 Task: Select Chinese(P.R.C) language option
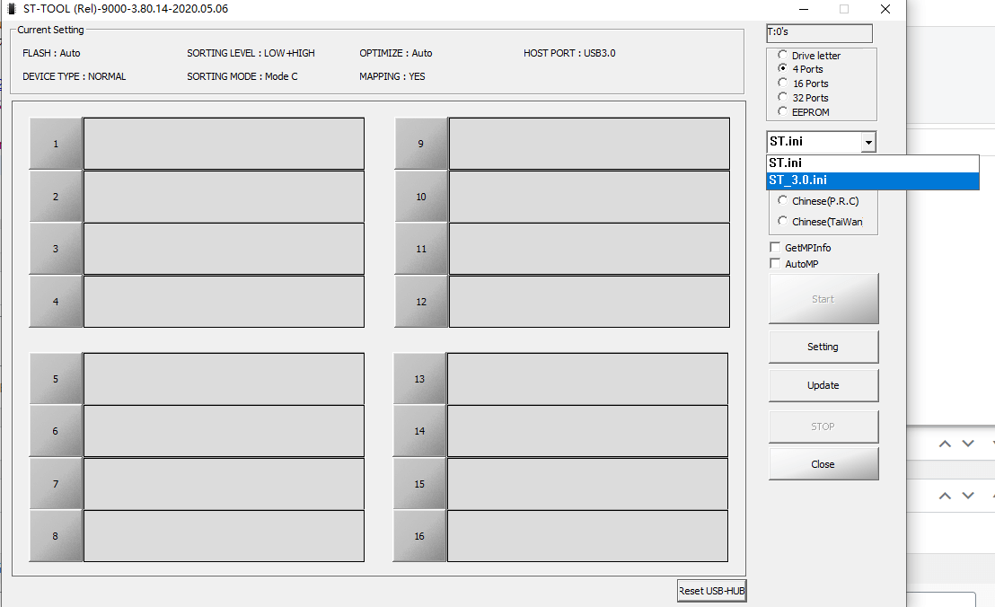783,201
